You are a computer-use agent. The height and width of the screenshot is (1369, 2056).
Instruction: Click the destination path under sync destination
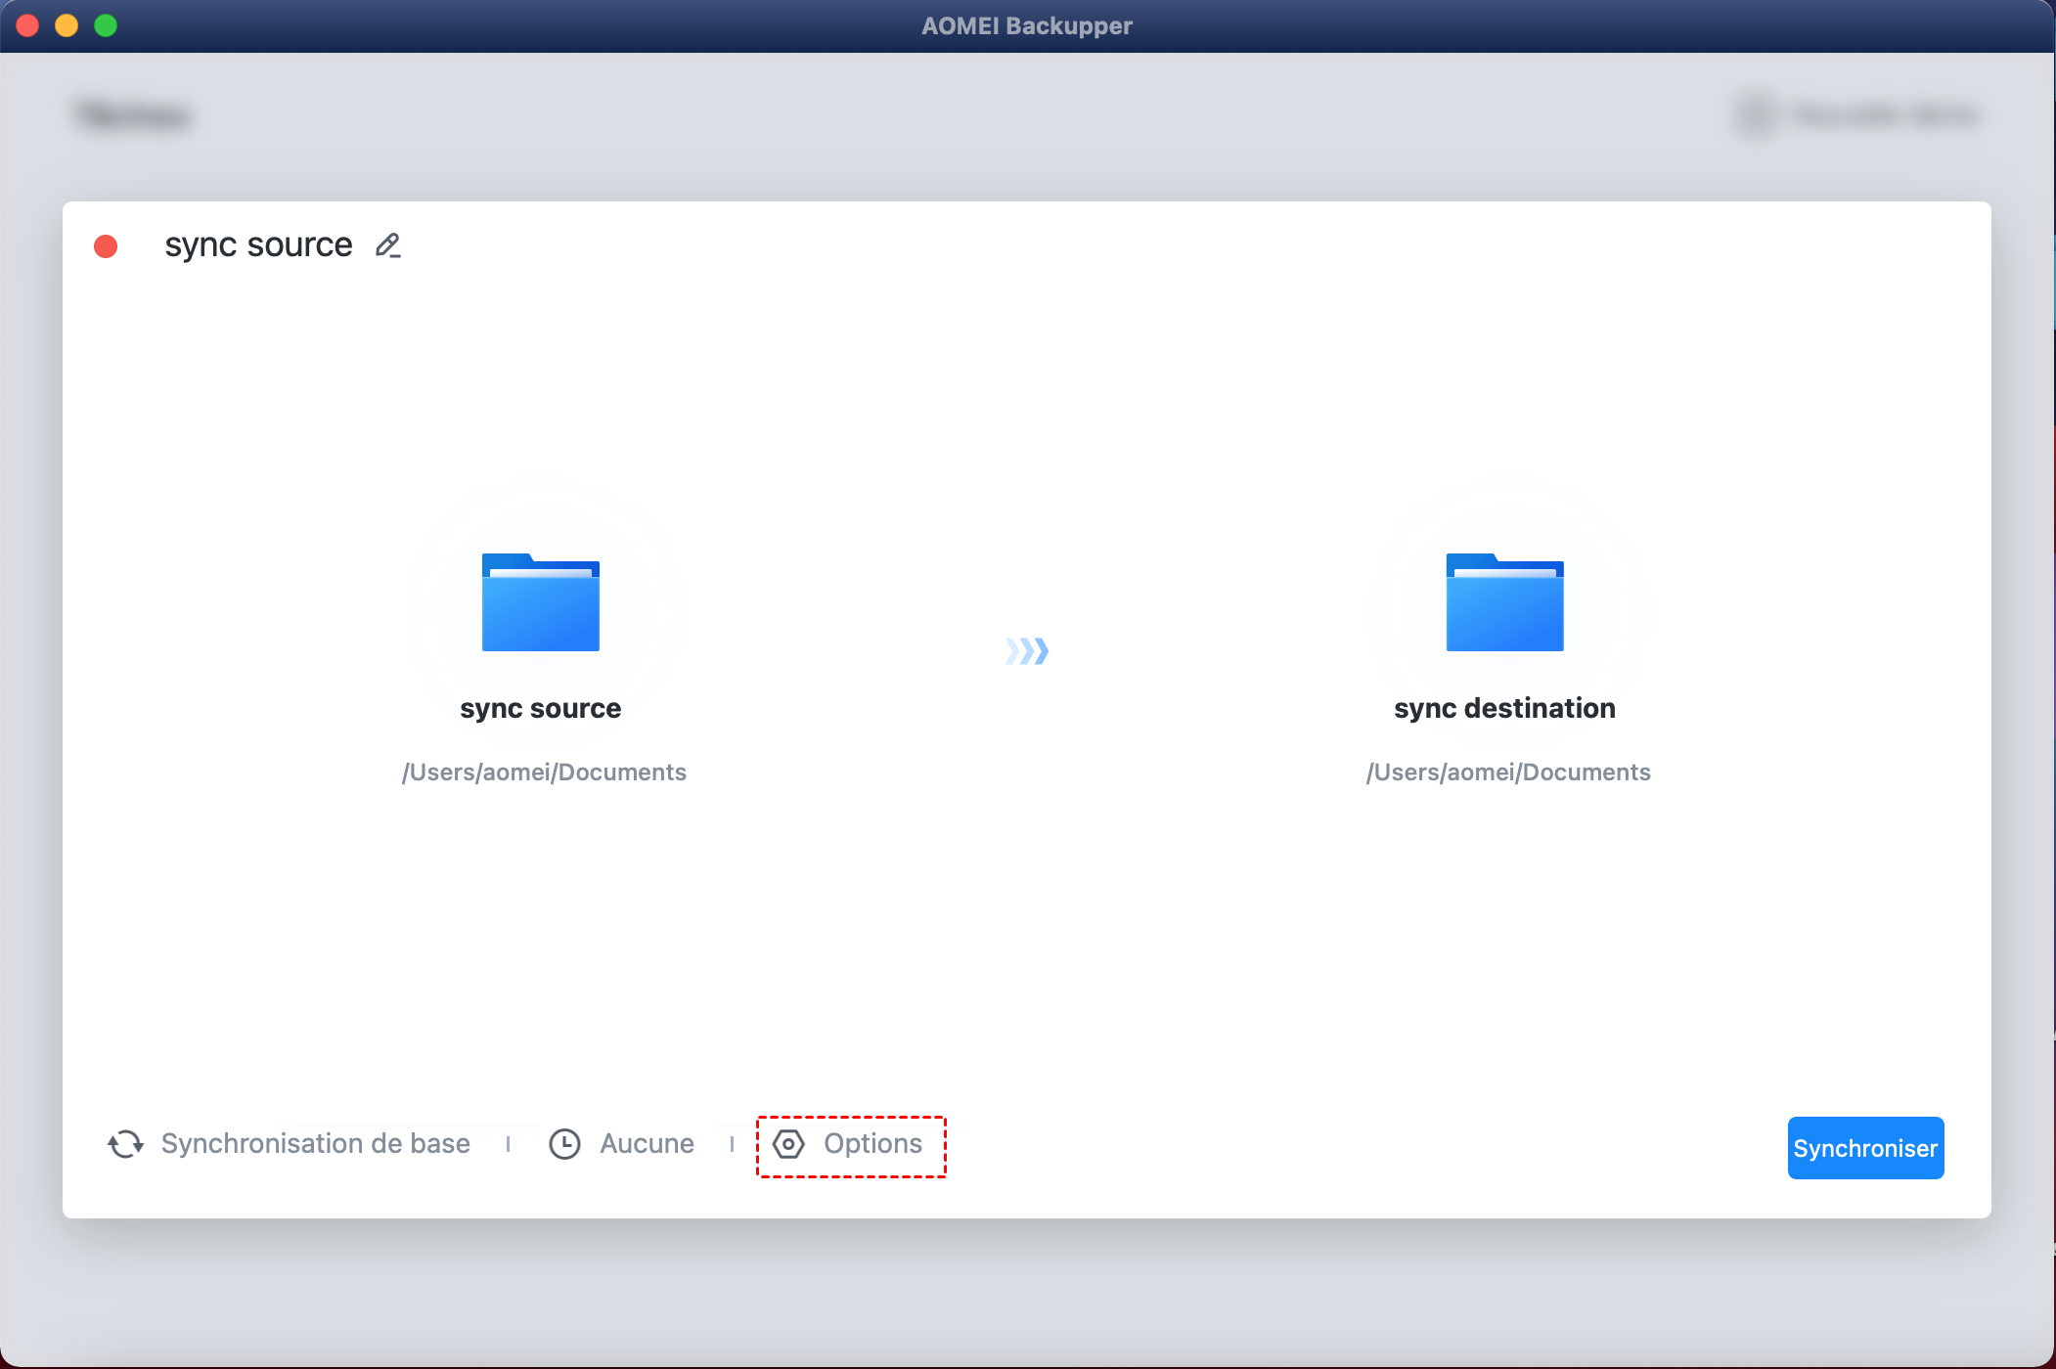click(1508, 773)
